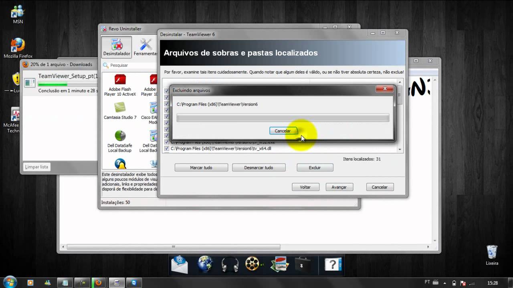This screenshot has height=288, width=513.
Task: Click the TeamViewer_Setup download progress bar
Action: 67,84
